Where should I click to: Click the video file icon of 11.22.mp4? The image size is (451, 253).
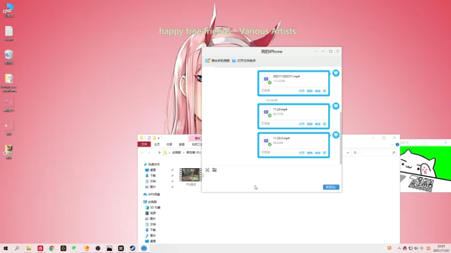point(266,112)
